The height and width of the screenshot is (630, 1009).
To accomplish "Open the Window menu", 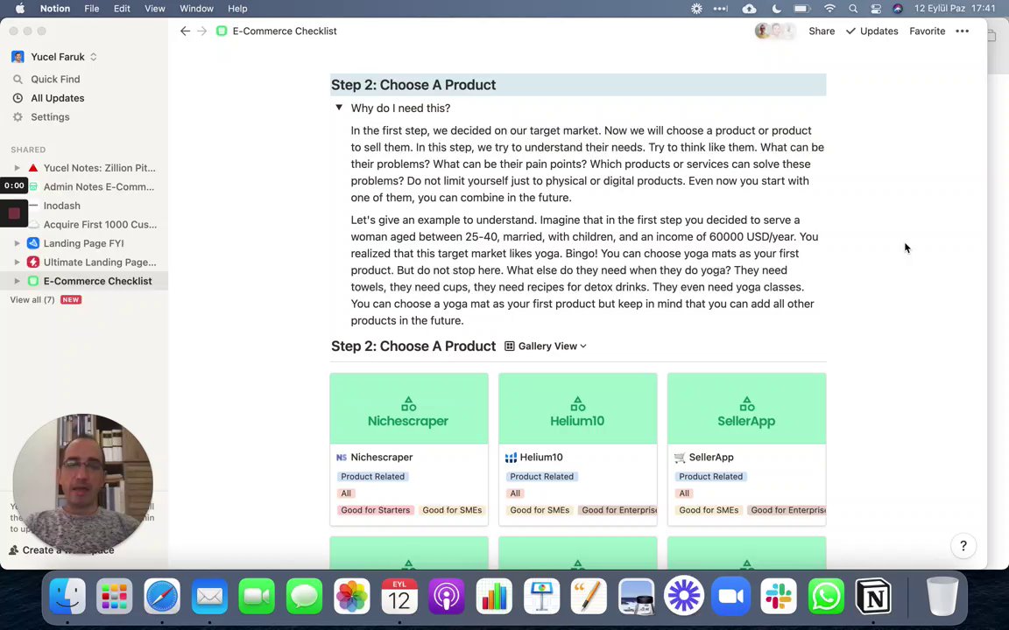I will (x=196, y=9).
